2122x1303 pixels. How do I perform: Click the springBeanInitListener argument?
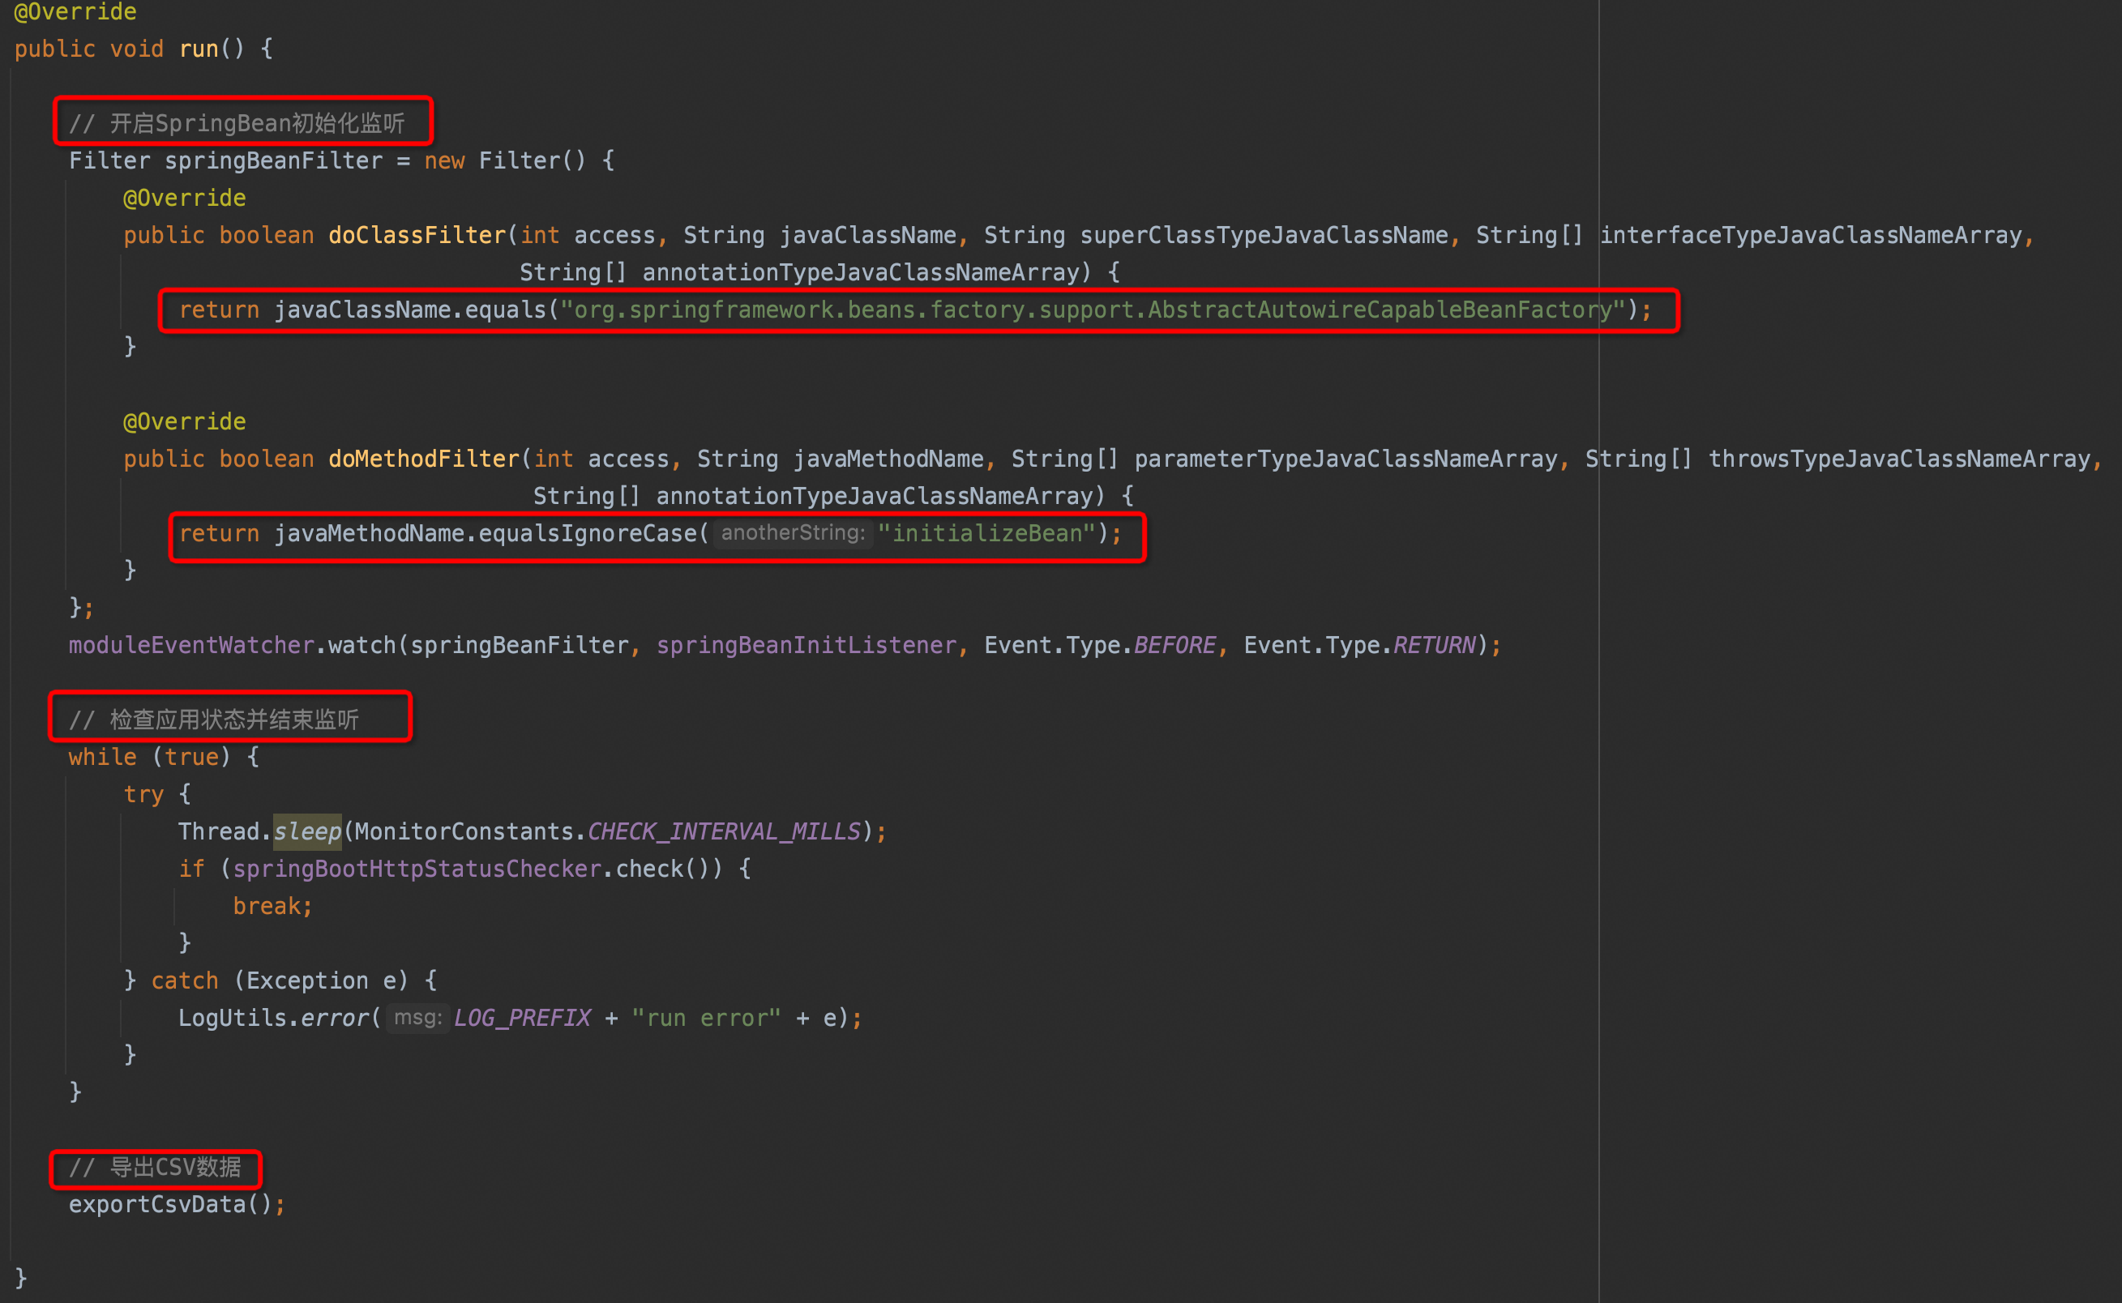coord(806,646)
